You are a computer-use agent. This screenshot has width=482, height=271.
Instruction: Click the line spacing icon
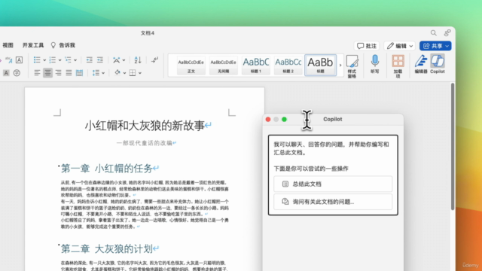(96, 73)
